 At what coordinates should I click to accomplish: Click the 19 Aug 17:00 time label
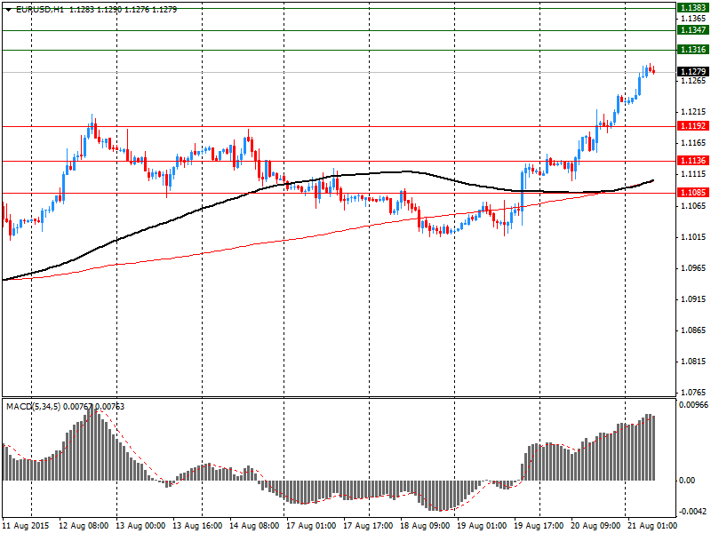(539, 526)
